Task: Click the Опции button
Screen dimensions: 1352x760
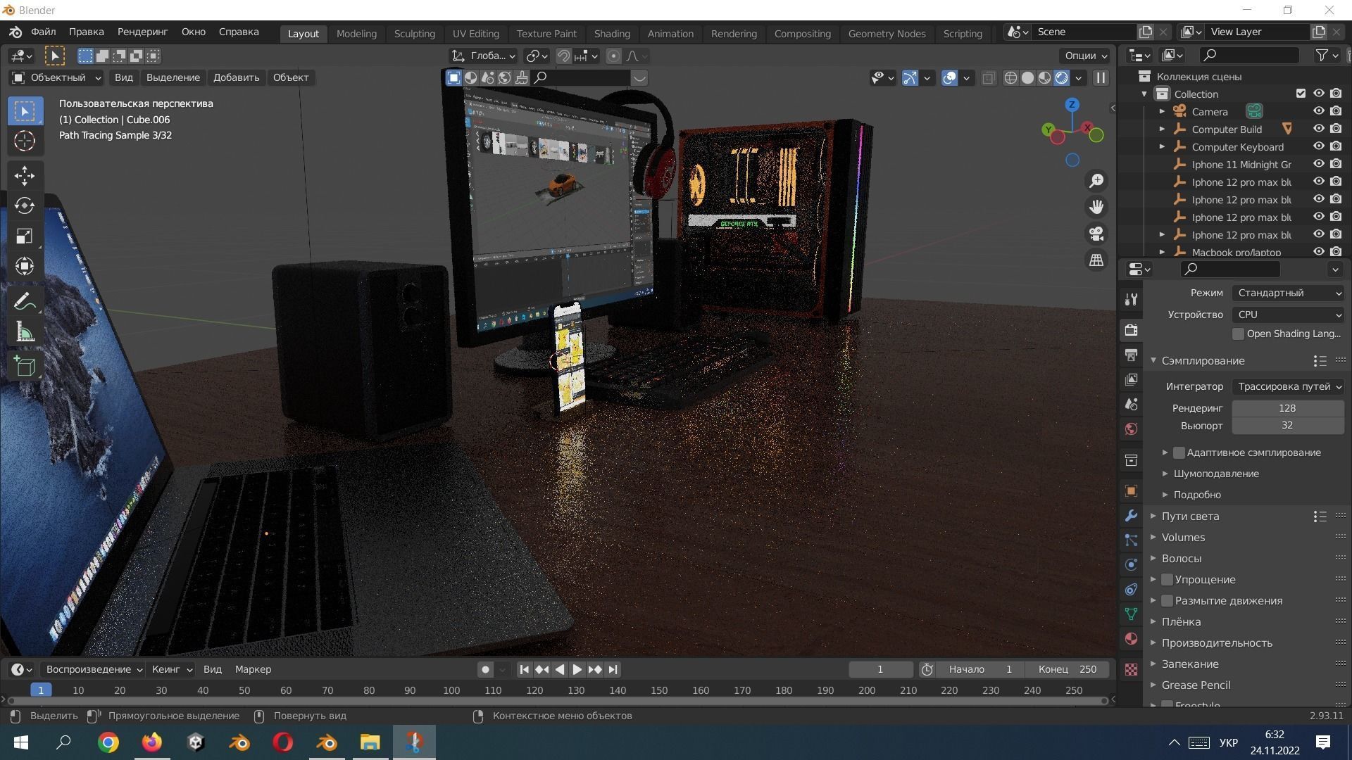Action: click(x=1085, y=56)
